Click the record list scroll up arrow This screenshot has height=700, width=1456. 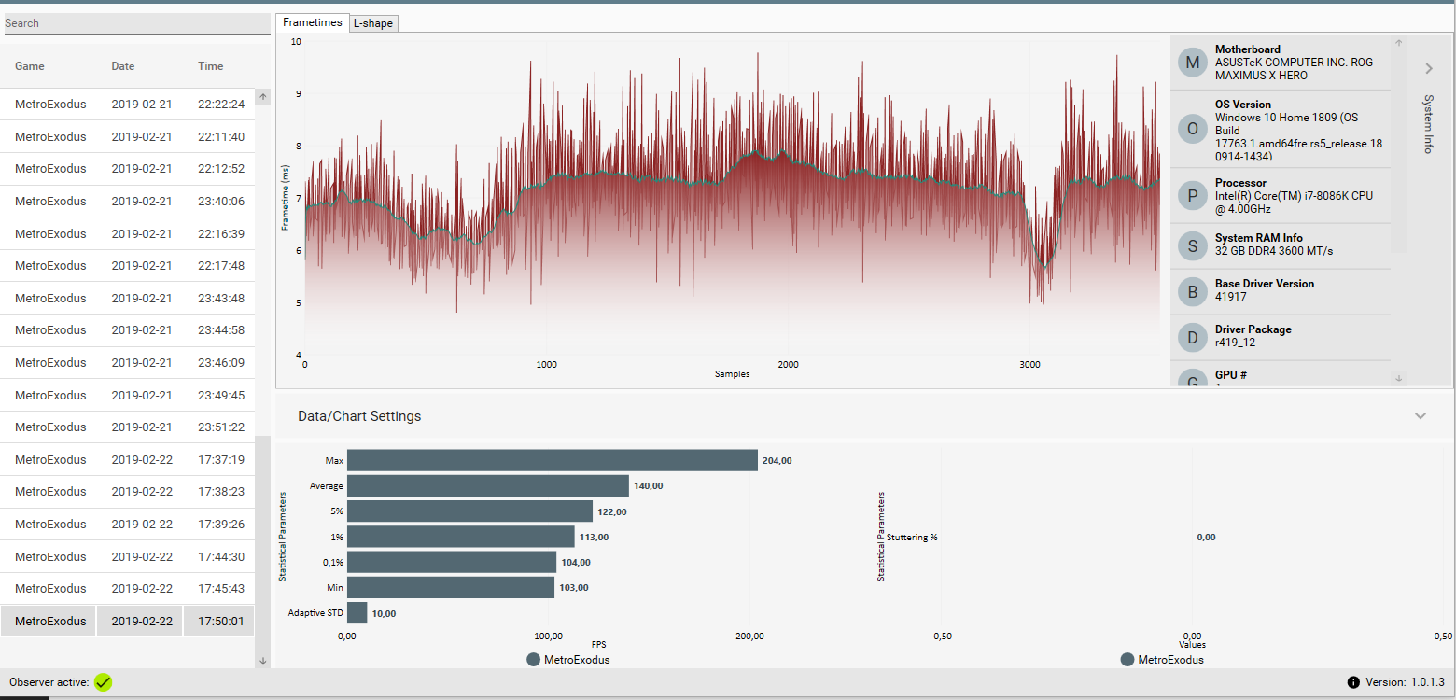(x=263, y=97)
